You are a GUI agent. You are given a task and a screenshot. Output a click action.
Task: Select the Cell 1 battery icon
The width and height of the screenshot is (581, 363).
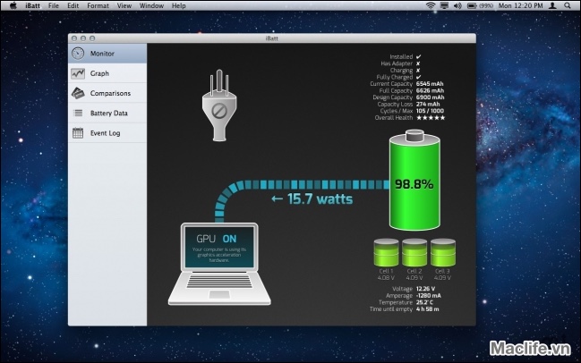point(386,252)
